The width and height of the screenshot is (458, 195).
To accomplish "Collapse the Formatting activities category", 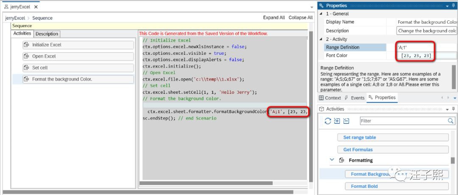I will pos(332,160).
